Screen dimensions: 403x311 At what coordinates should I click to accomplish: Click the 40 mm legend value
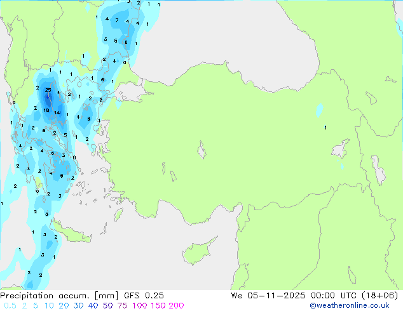93,306
